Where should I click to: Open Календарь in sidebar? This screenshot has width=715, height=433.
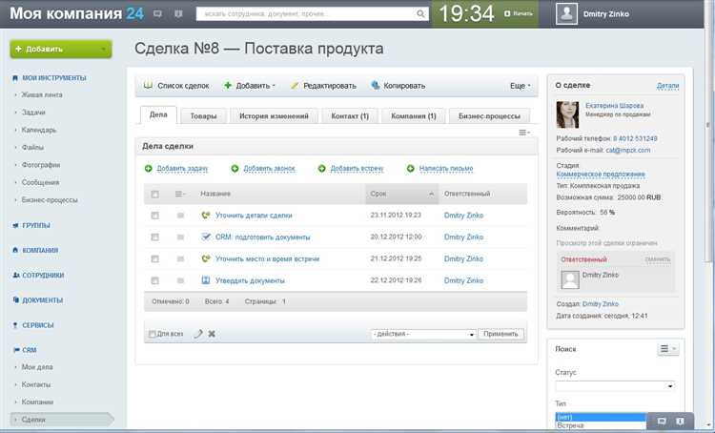39,130
